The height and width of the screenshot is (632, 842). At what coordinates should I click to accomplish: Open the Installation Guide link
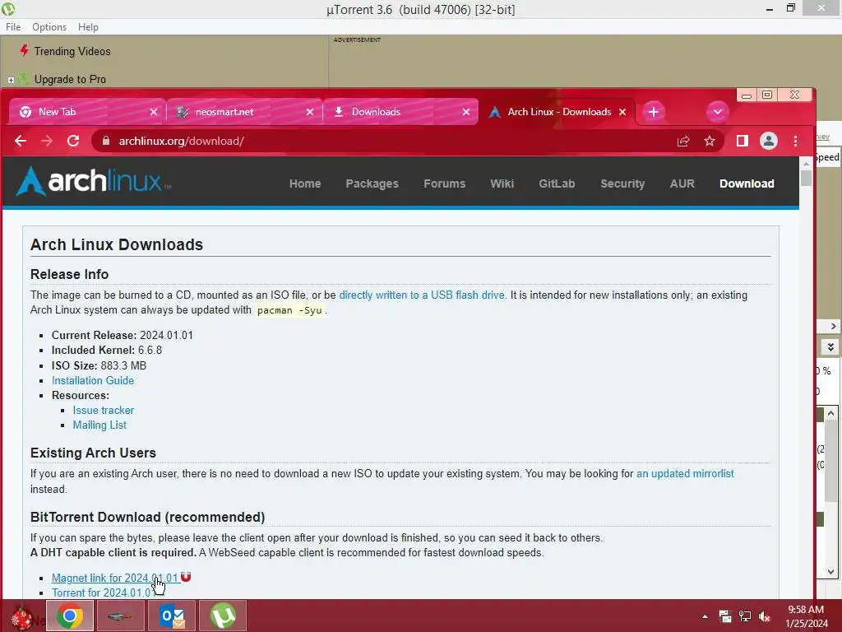point(93,380)
